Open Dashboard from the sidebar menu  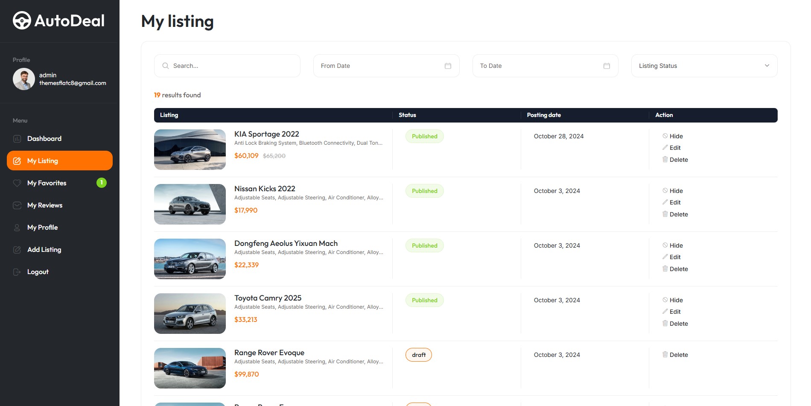pyautogui.click(x=60, y=139)
